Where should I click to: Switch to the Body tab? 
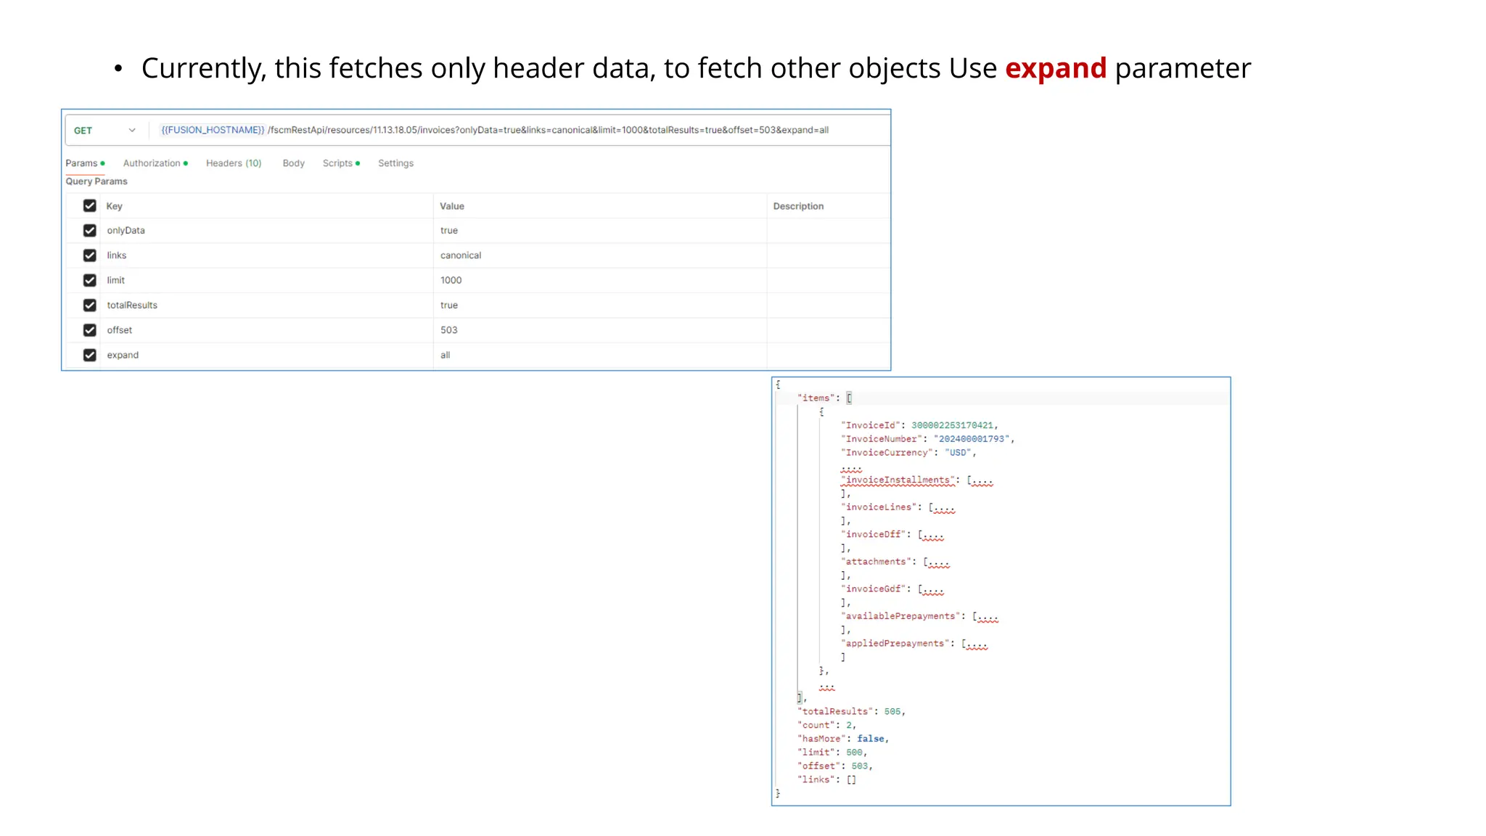coord(293,163)
